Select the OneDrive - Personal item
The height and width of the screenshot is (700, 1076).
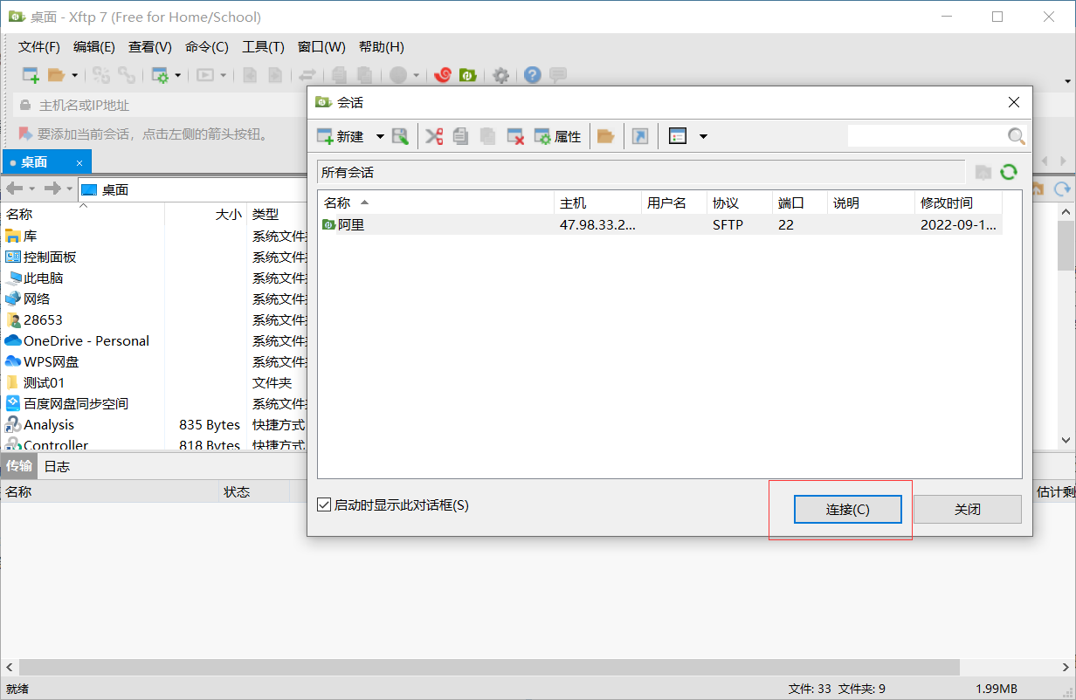(86, 341)
